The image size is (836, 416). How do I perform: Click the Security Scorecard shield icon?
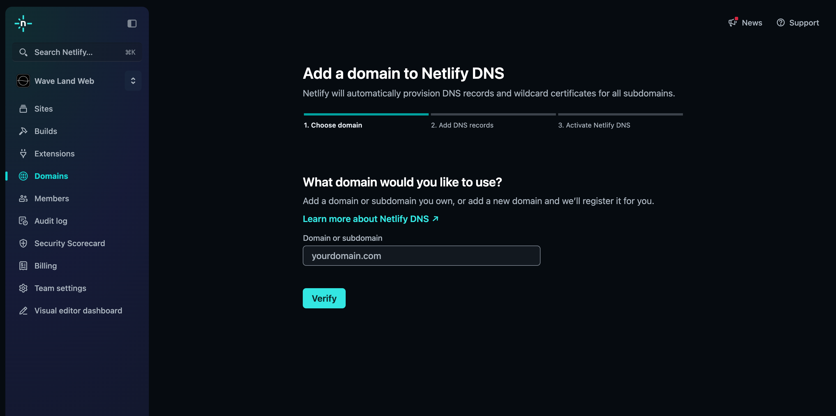pos(23,243)
